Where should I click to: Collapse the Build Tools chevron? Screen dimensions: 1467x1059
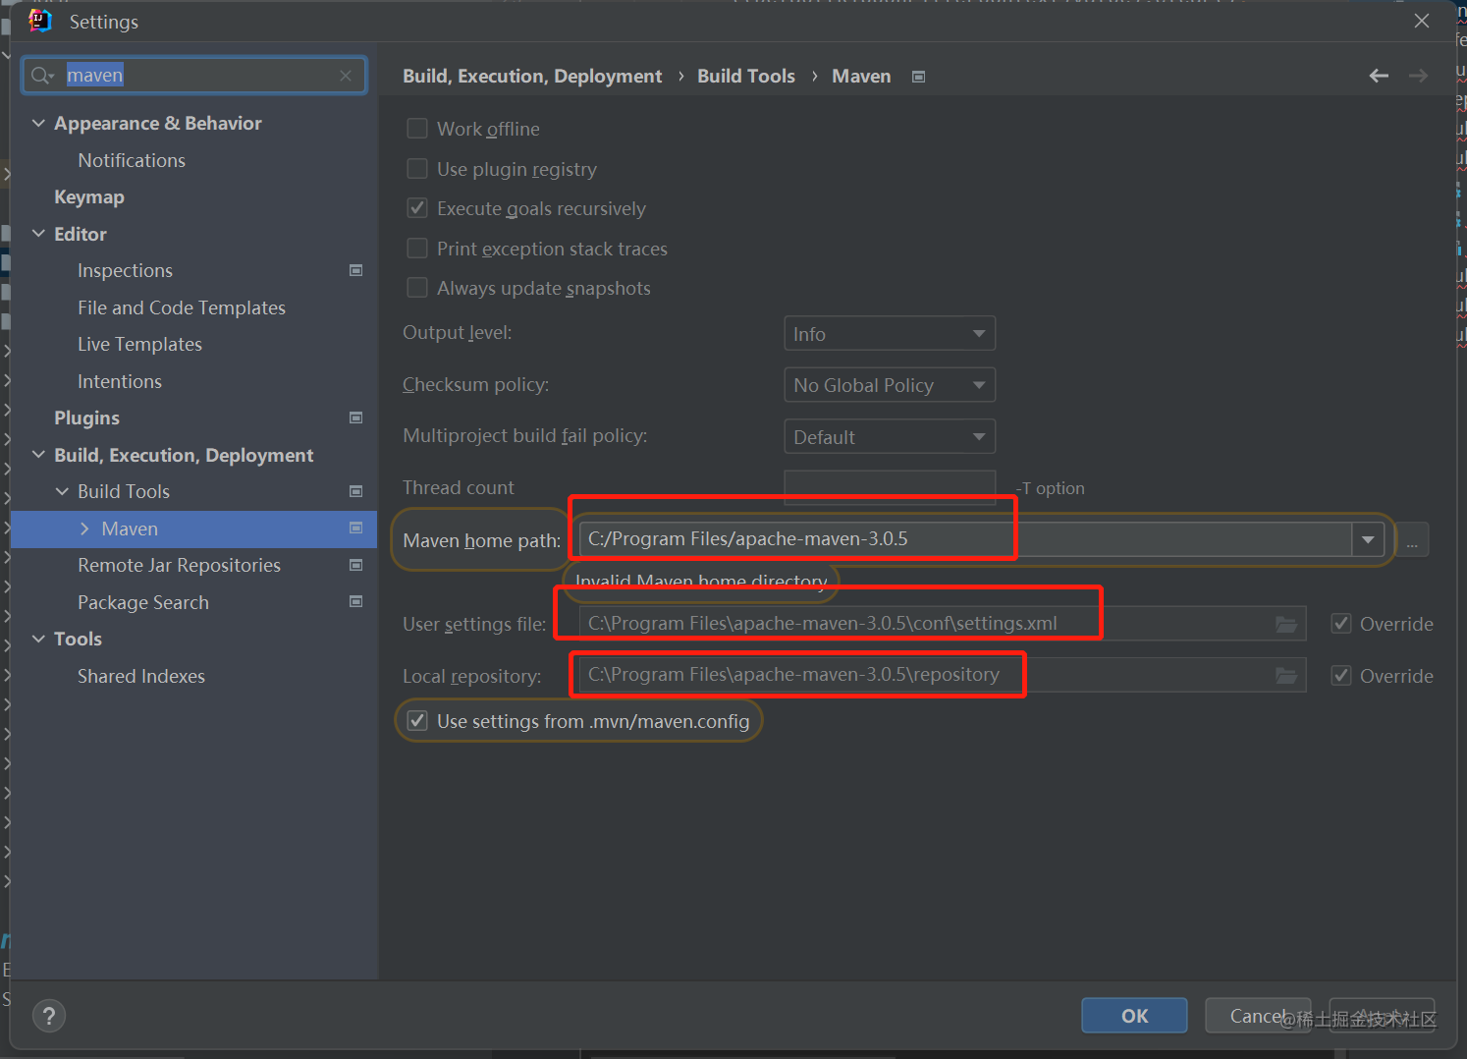click(x=62, y=491)
